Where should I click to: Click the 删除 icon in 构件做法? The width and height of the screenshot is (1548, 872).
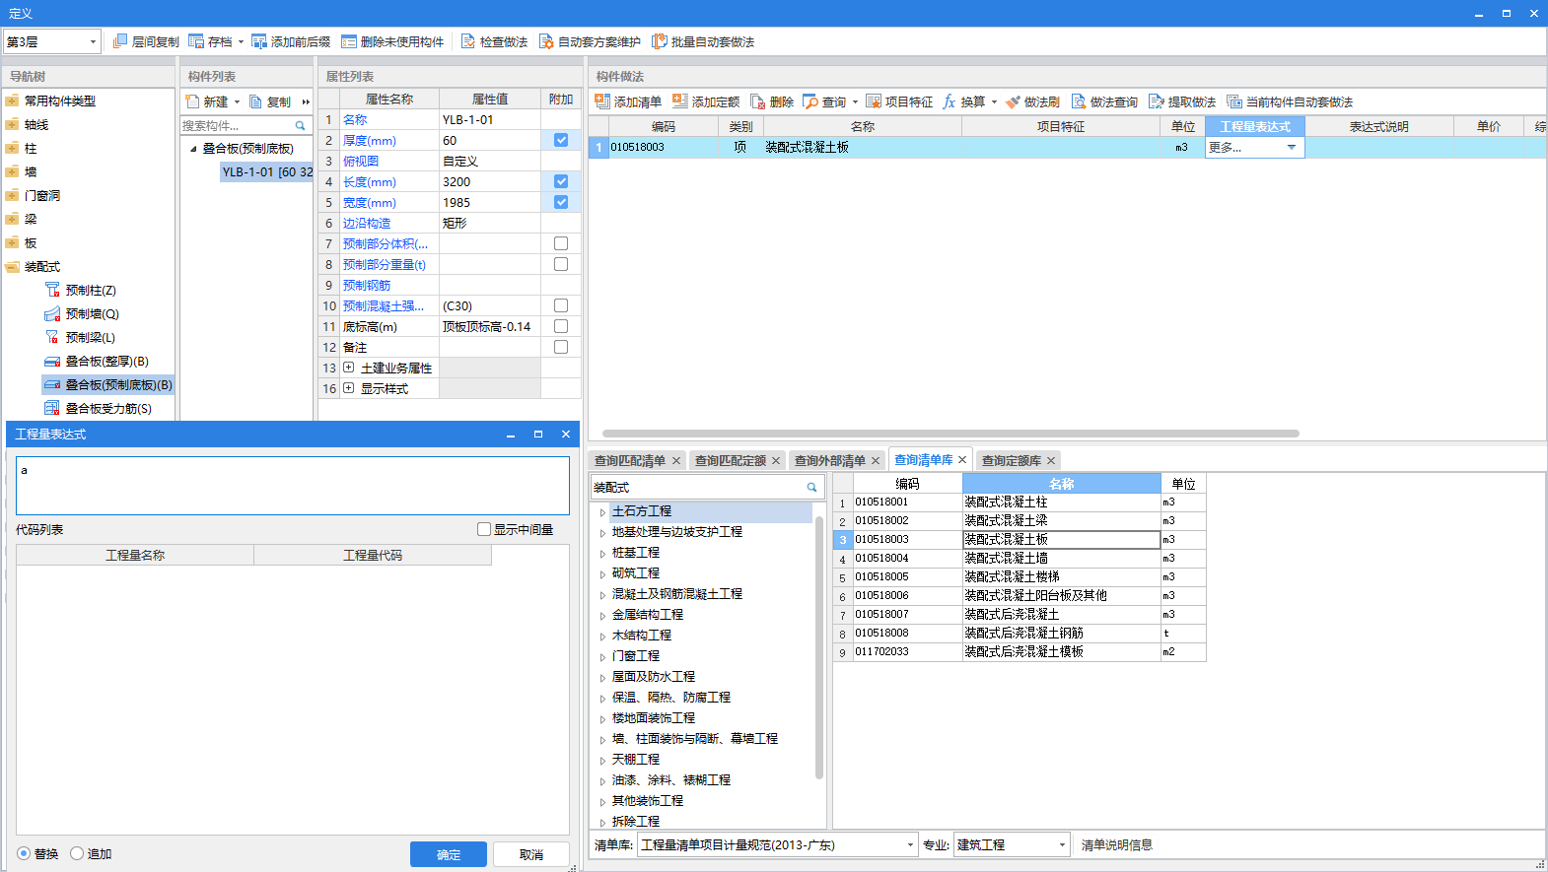pos(758,101)
